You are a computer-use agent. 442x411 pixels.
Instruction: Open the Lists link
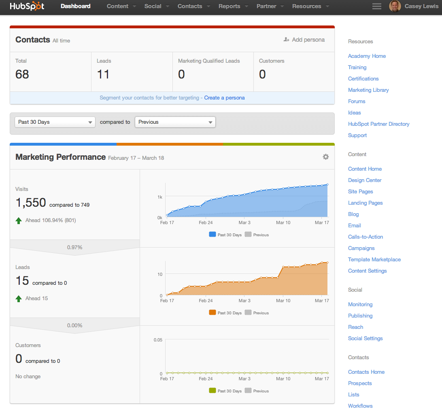coord(353,395)
